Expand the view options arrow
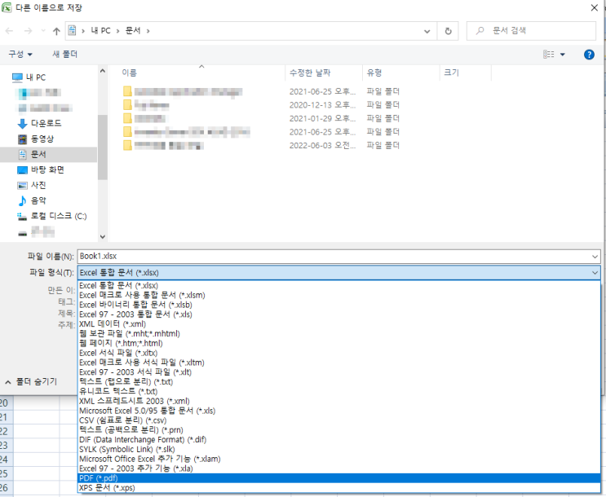Viewport: 606px width, 497px height. [x=563, y=55]
